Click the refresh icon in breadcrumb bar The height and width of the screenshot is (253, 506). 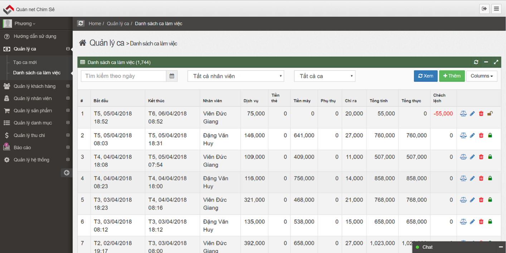81,23
